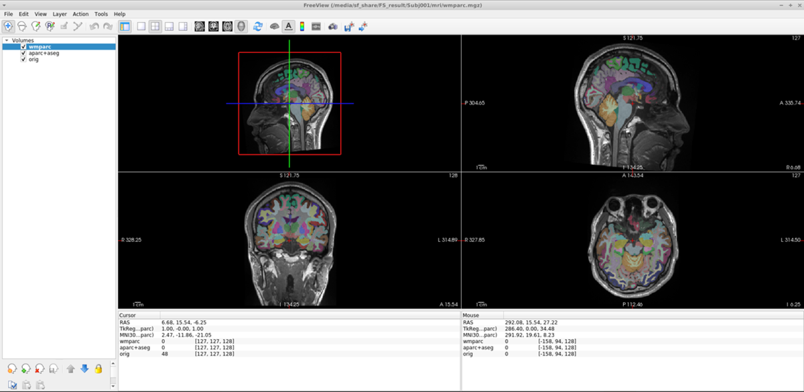
Task: Switch to 3D view button
Action: 241,26
